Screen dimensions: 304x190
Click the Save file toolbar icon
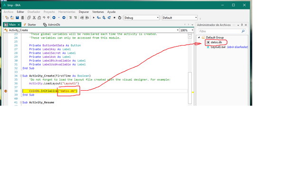tap(17, 18)
